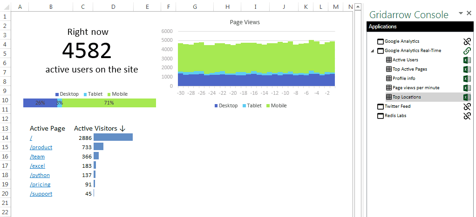Select row header 10
Image resolution: width=476 pixels, height=217 pixels.
tap(5, 100)
